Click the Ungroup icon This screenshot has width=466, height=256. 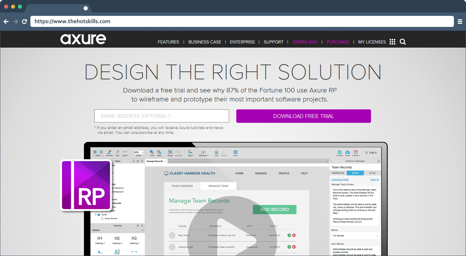178,153
